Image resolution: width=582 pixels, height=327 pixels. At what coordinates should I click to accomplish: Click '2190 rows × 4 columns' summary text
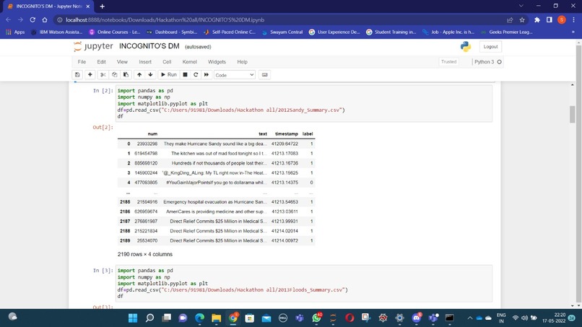coord(144,254)
